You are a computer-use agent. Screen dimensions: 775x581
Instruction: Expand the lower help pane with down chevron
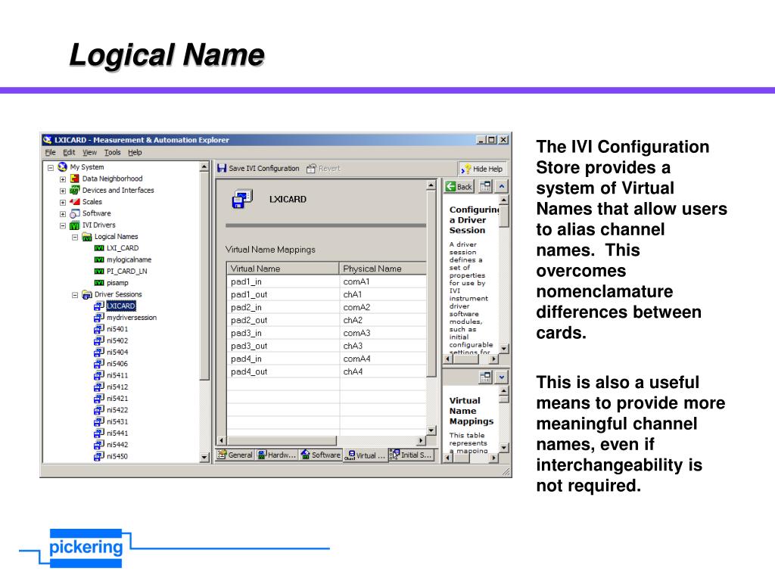(x=501, y=377)
